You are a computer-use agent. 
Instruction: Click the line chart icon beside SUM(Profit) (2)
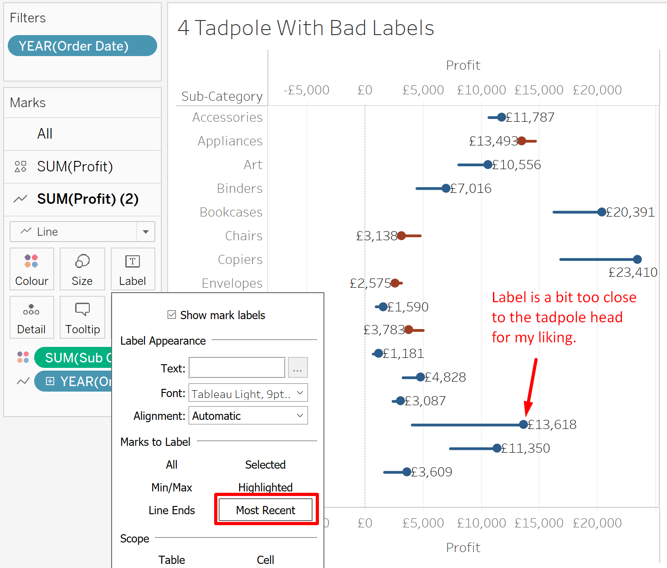pos(20,199)
